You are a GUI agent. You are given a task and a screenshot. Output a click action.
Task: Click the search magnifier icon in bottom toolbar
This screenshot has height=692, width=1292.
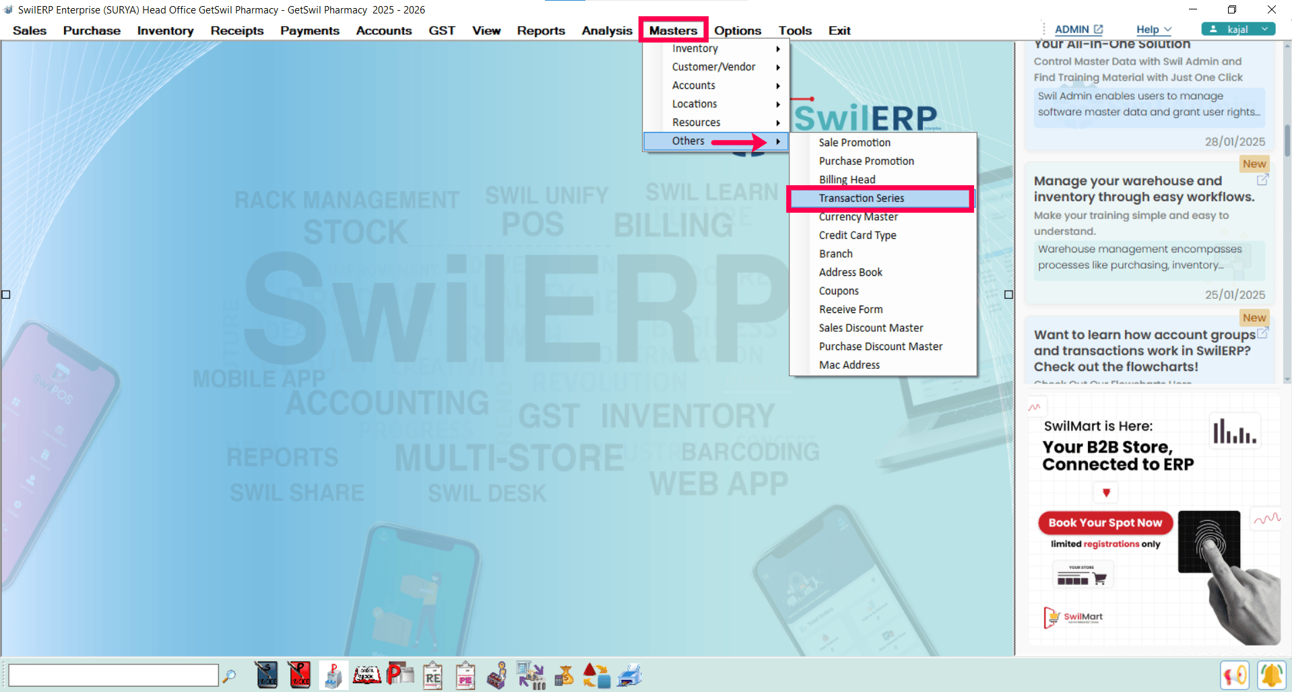pyautogui.click(x=229, y=675)
